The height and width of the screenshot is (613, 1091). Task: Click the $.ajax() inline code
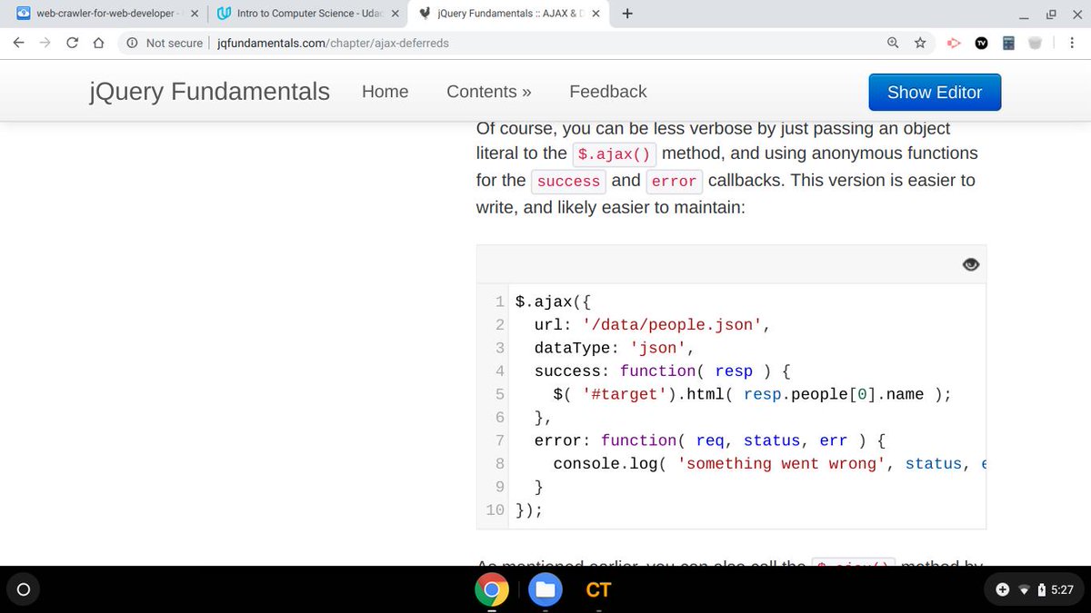pyautogui.click(x=615, y=153)
